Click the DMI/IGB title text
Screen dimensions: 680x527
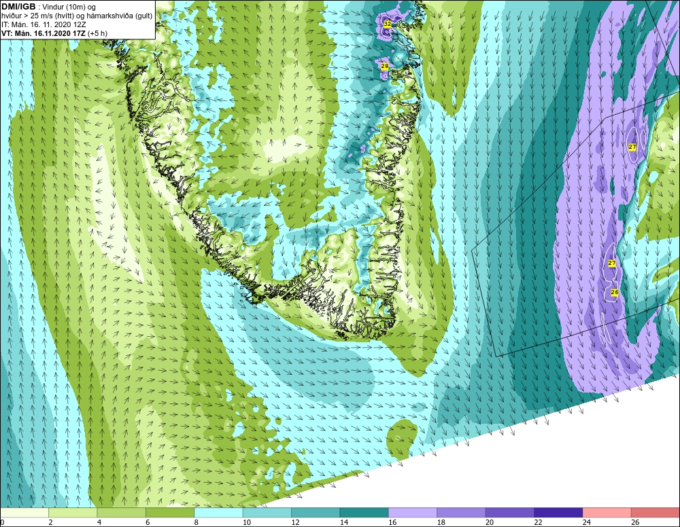[18, 7]
